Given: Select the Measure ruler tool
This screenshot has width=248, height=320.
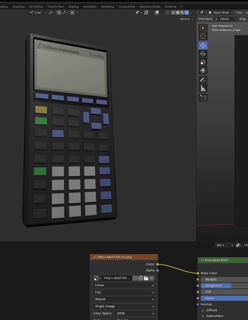Looking at the screenshot, I should click(x=203, y=88).
